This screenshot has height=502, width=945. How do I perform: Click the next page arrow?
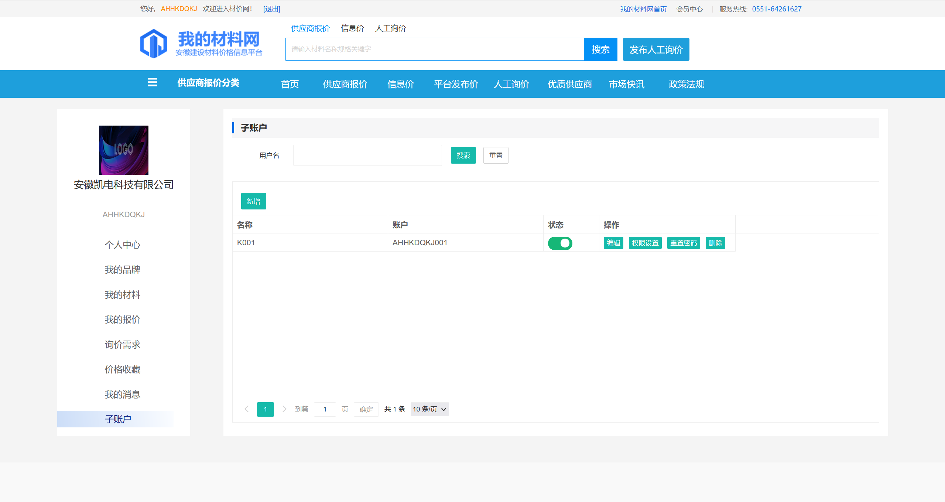pos(284,409)
